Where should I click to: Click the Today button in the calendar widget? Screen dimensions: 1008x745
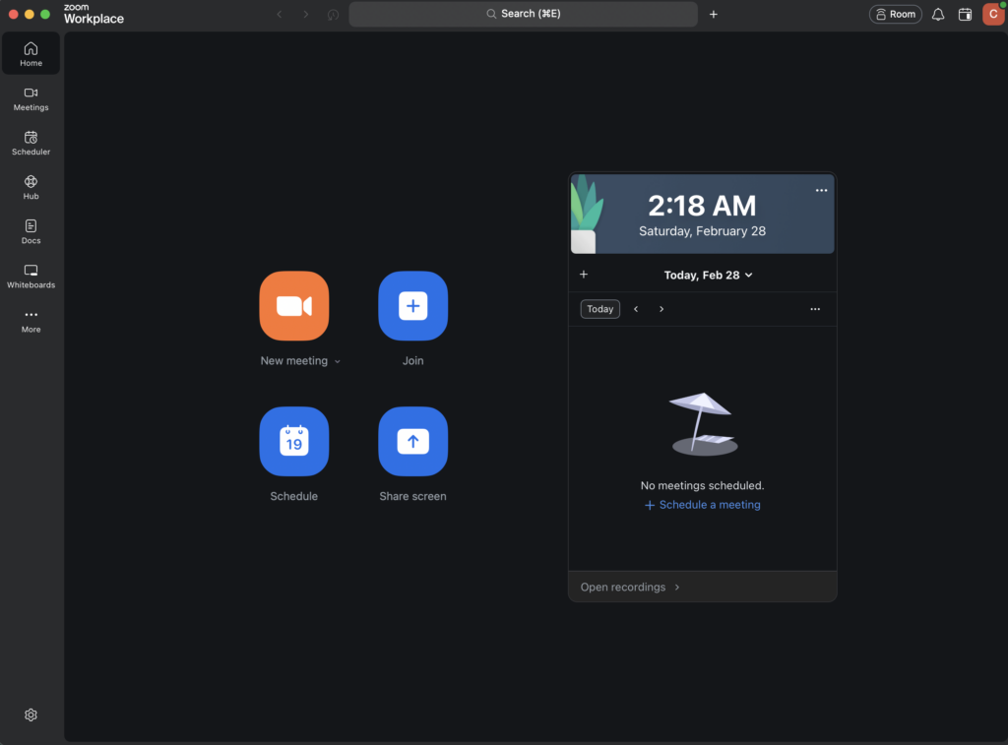[599, 308]
